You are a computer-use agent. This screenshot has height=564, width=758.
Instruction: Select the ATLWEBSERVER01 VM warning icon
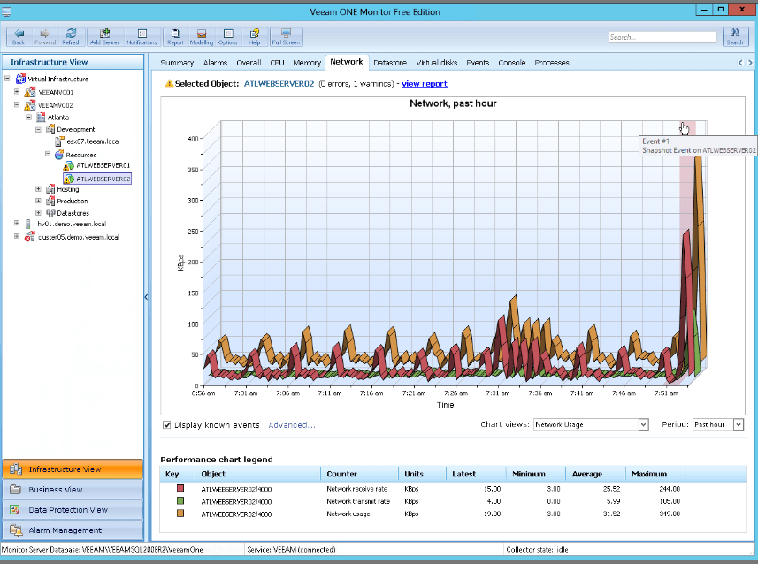pos(69,166)
